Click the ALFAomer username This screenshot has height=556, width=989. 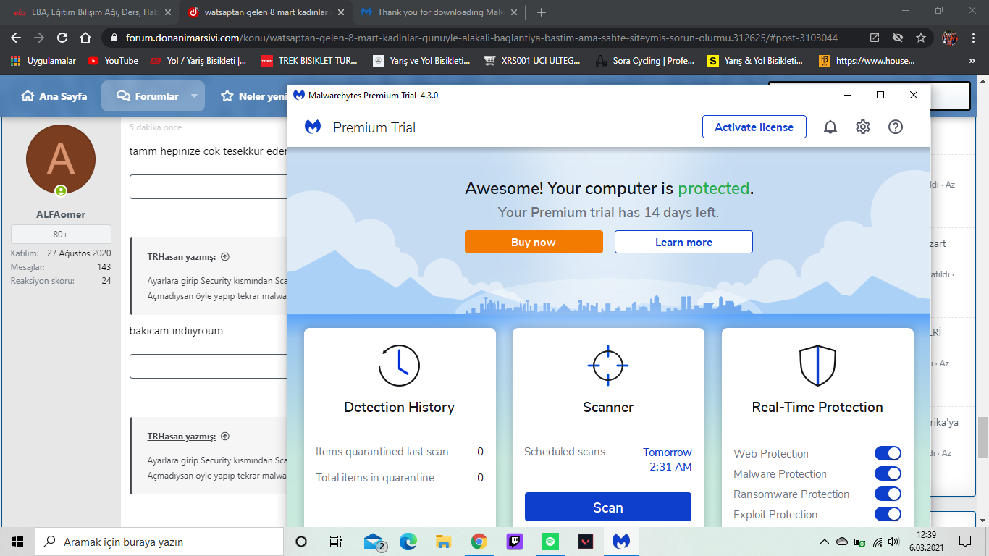[61, 214]
